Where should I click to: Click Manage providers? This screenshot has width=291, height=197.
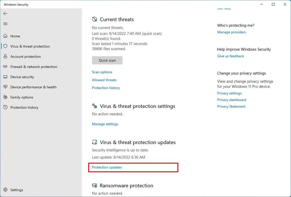point(231,32)
